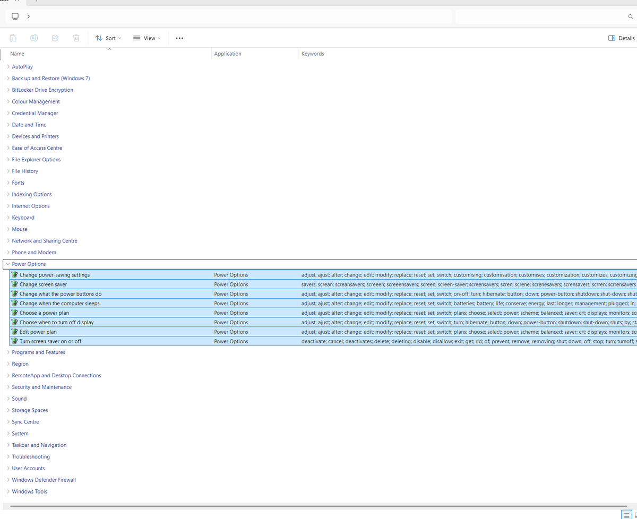Click icon of Choose a power plan
637x519 pixels.
(14, 313)
